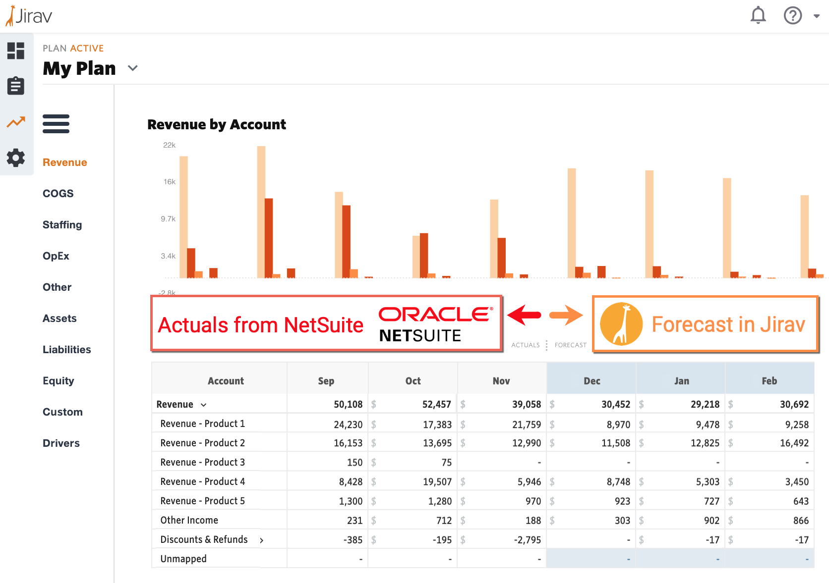Screen dimensions: 829x583
Task: Click the help question mark icon
Action: point(792,15)
